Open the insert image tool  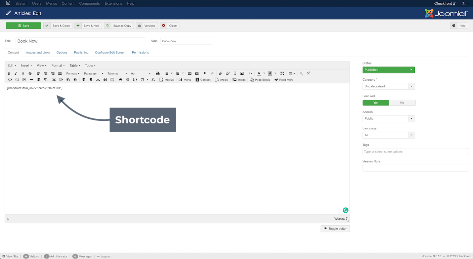[242, 73]
